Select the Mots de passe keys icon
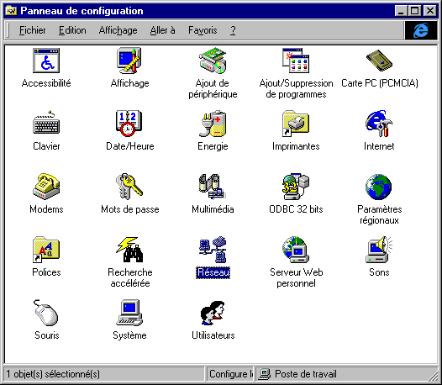 point(129,186)
